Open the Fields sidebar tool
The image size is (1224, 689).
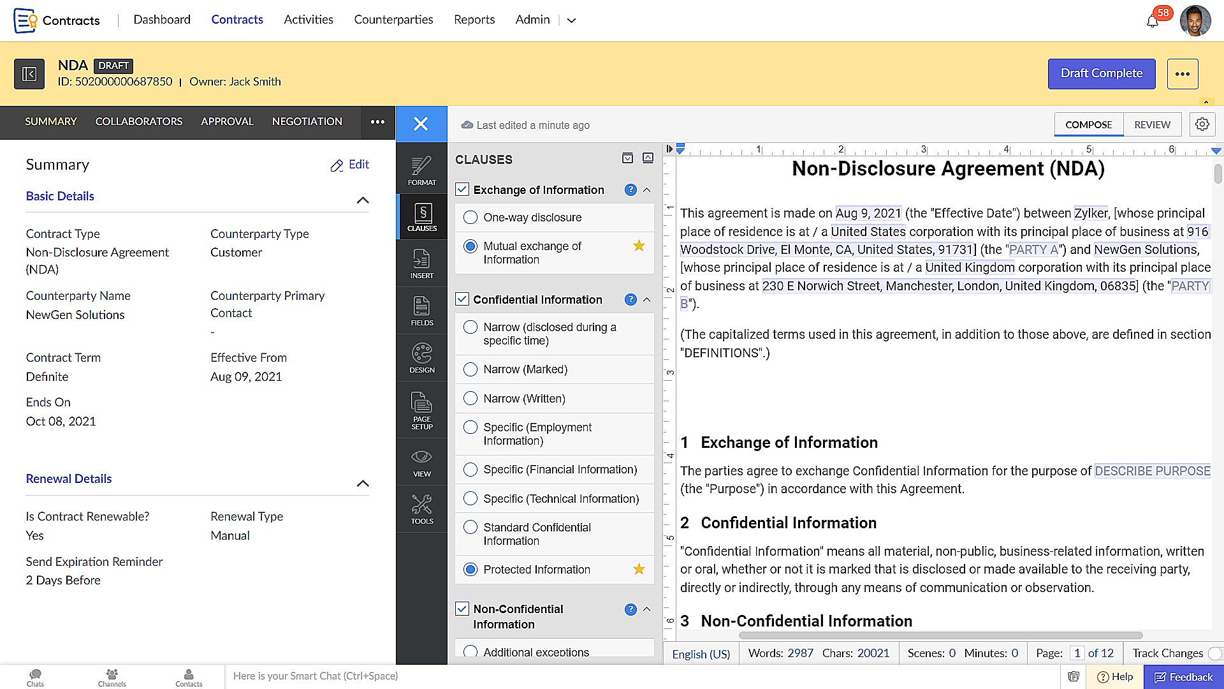pos(421,311)
